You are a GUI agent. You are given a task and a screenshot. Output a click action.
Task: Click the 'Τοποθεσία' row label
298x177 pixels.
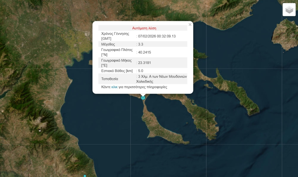tap(110, 79)
